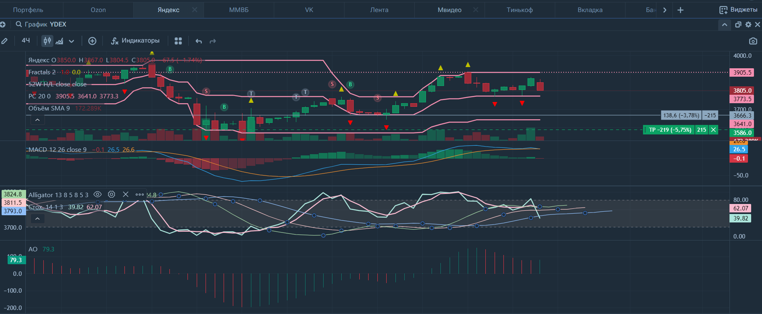Click the search magnifier next to График YDEX
The width and height of the screenshot is (762, 314).
(18, 24)
